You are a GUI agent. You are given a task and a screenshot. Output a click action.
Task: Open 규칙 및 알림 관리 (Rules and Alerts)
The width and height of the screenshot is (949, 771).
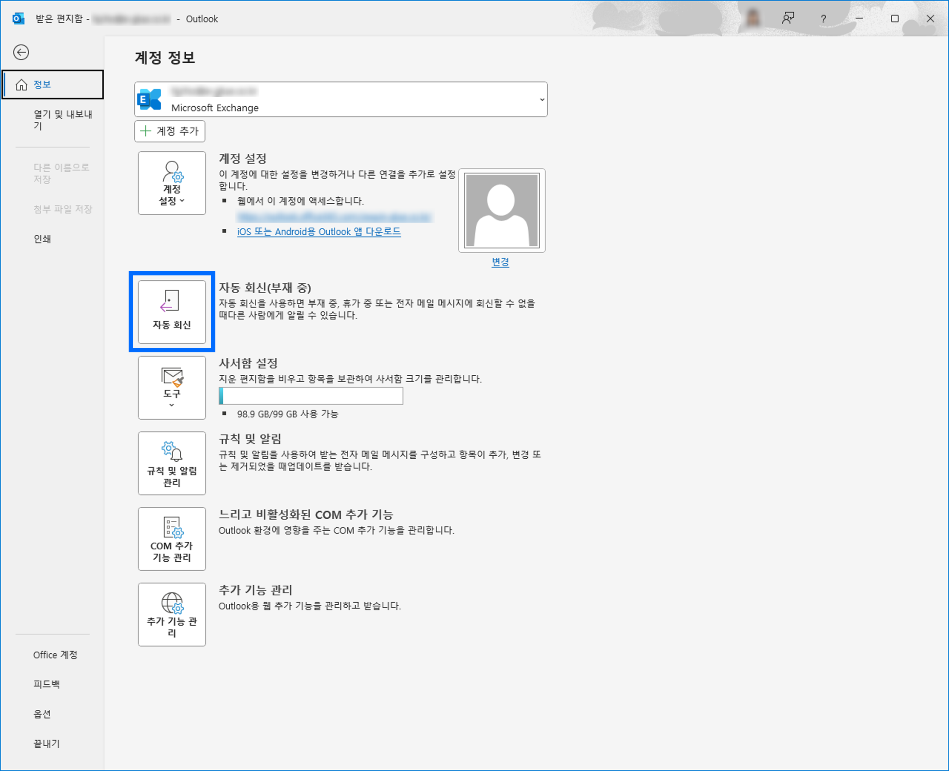[x=171, y=463]
